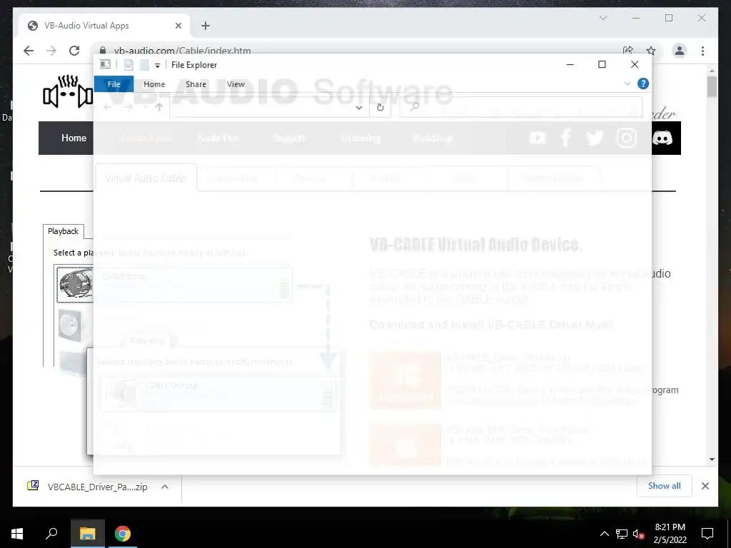
Task: Click the File Explorer taskbar icon
Action: pyautogui.click(x=87, y=534)
